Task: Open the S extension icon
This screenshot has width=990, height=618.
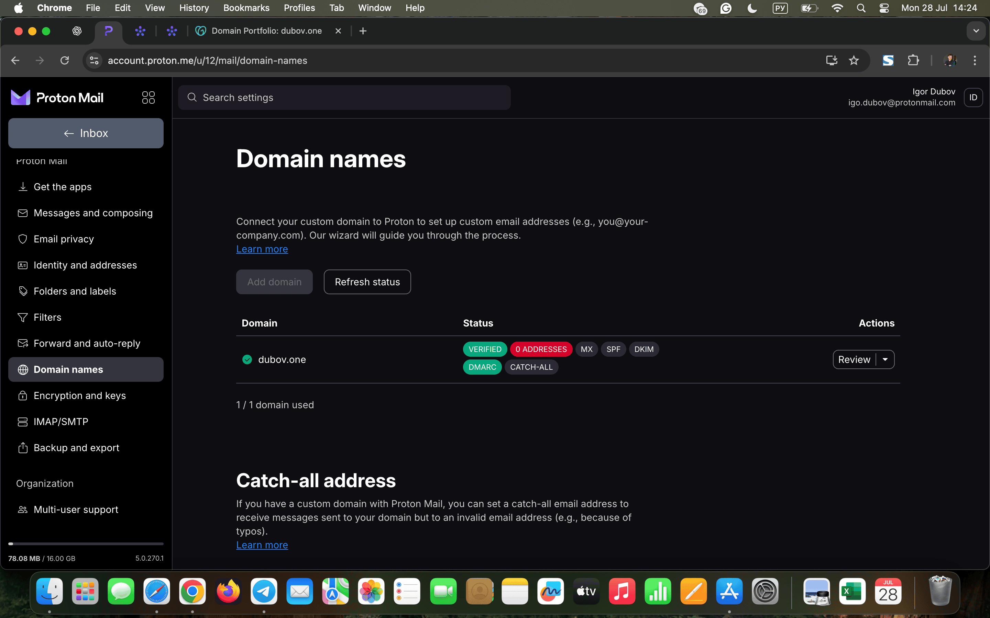Action: coord(888,60)
